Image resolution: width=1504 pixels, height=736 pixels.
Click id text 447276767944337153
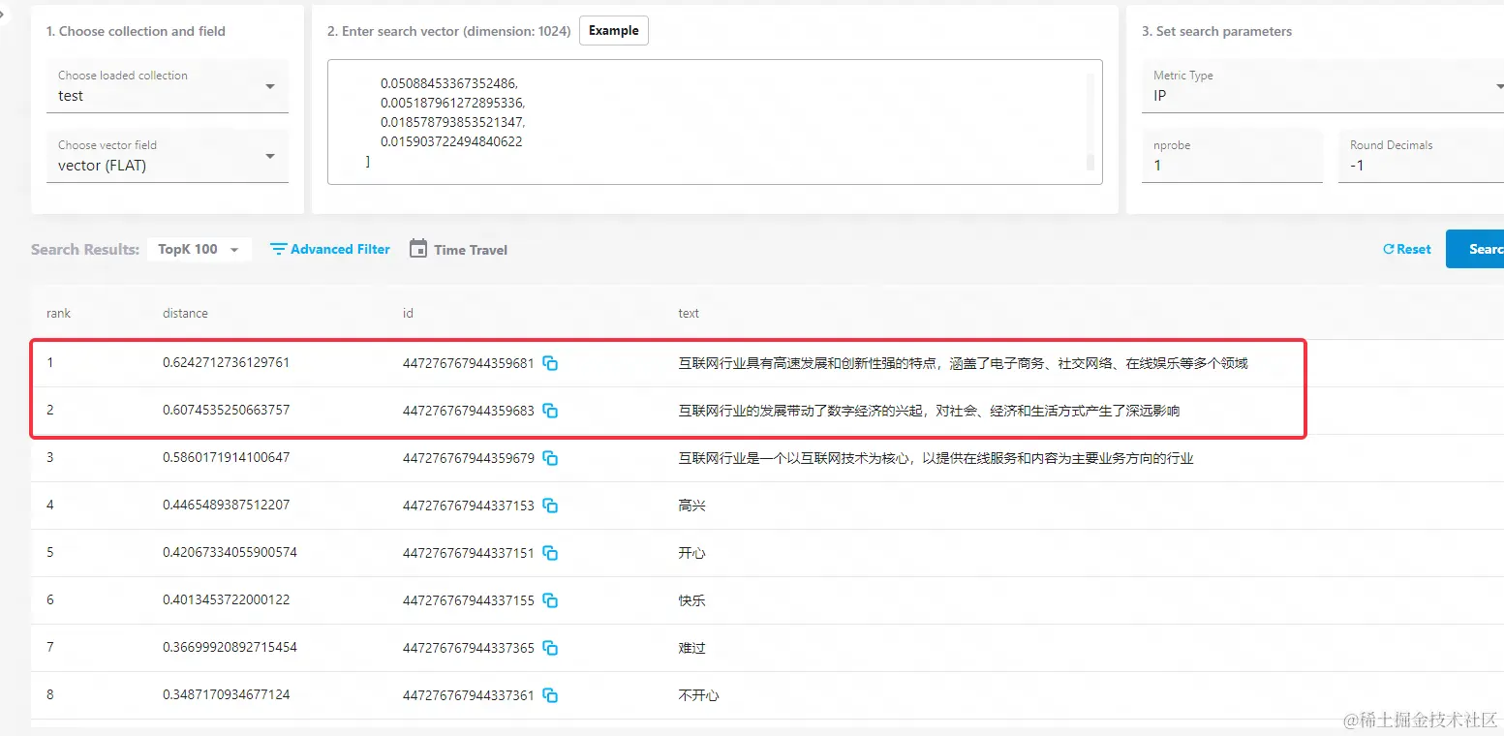(469, 506)
